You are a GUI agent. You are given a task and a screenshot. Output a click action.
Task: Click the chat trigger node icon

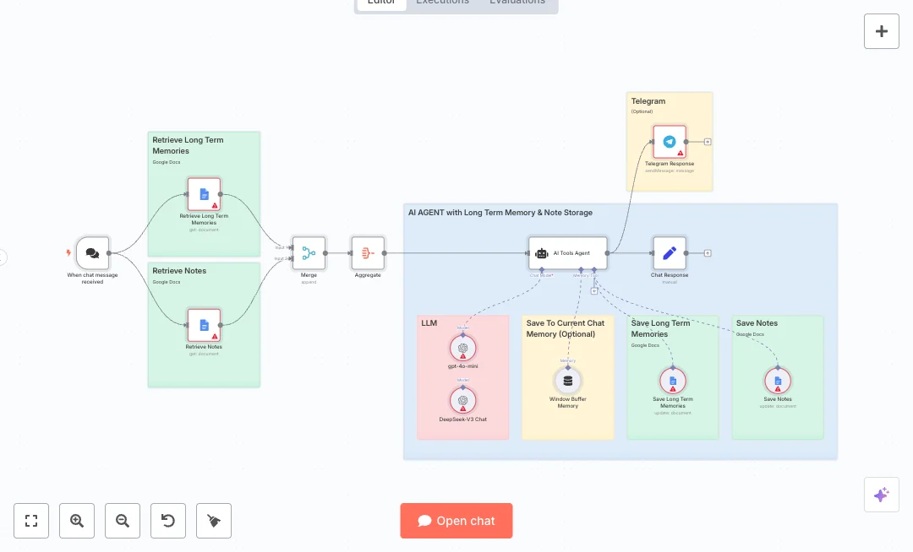(x=92, y=252)
